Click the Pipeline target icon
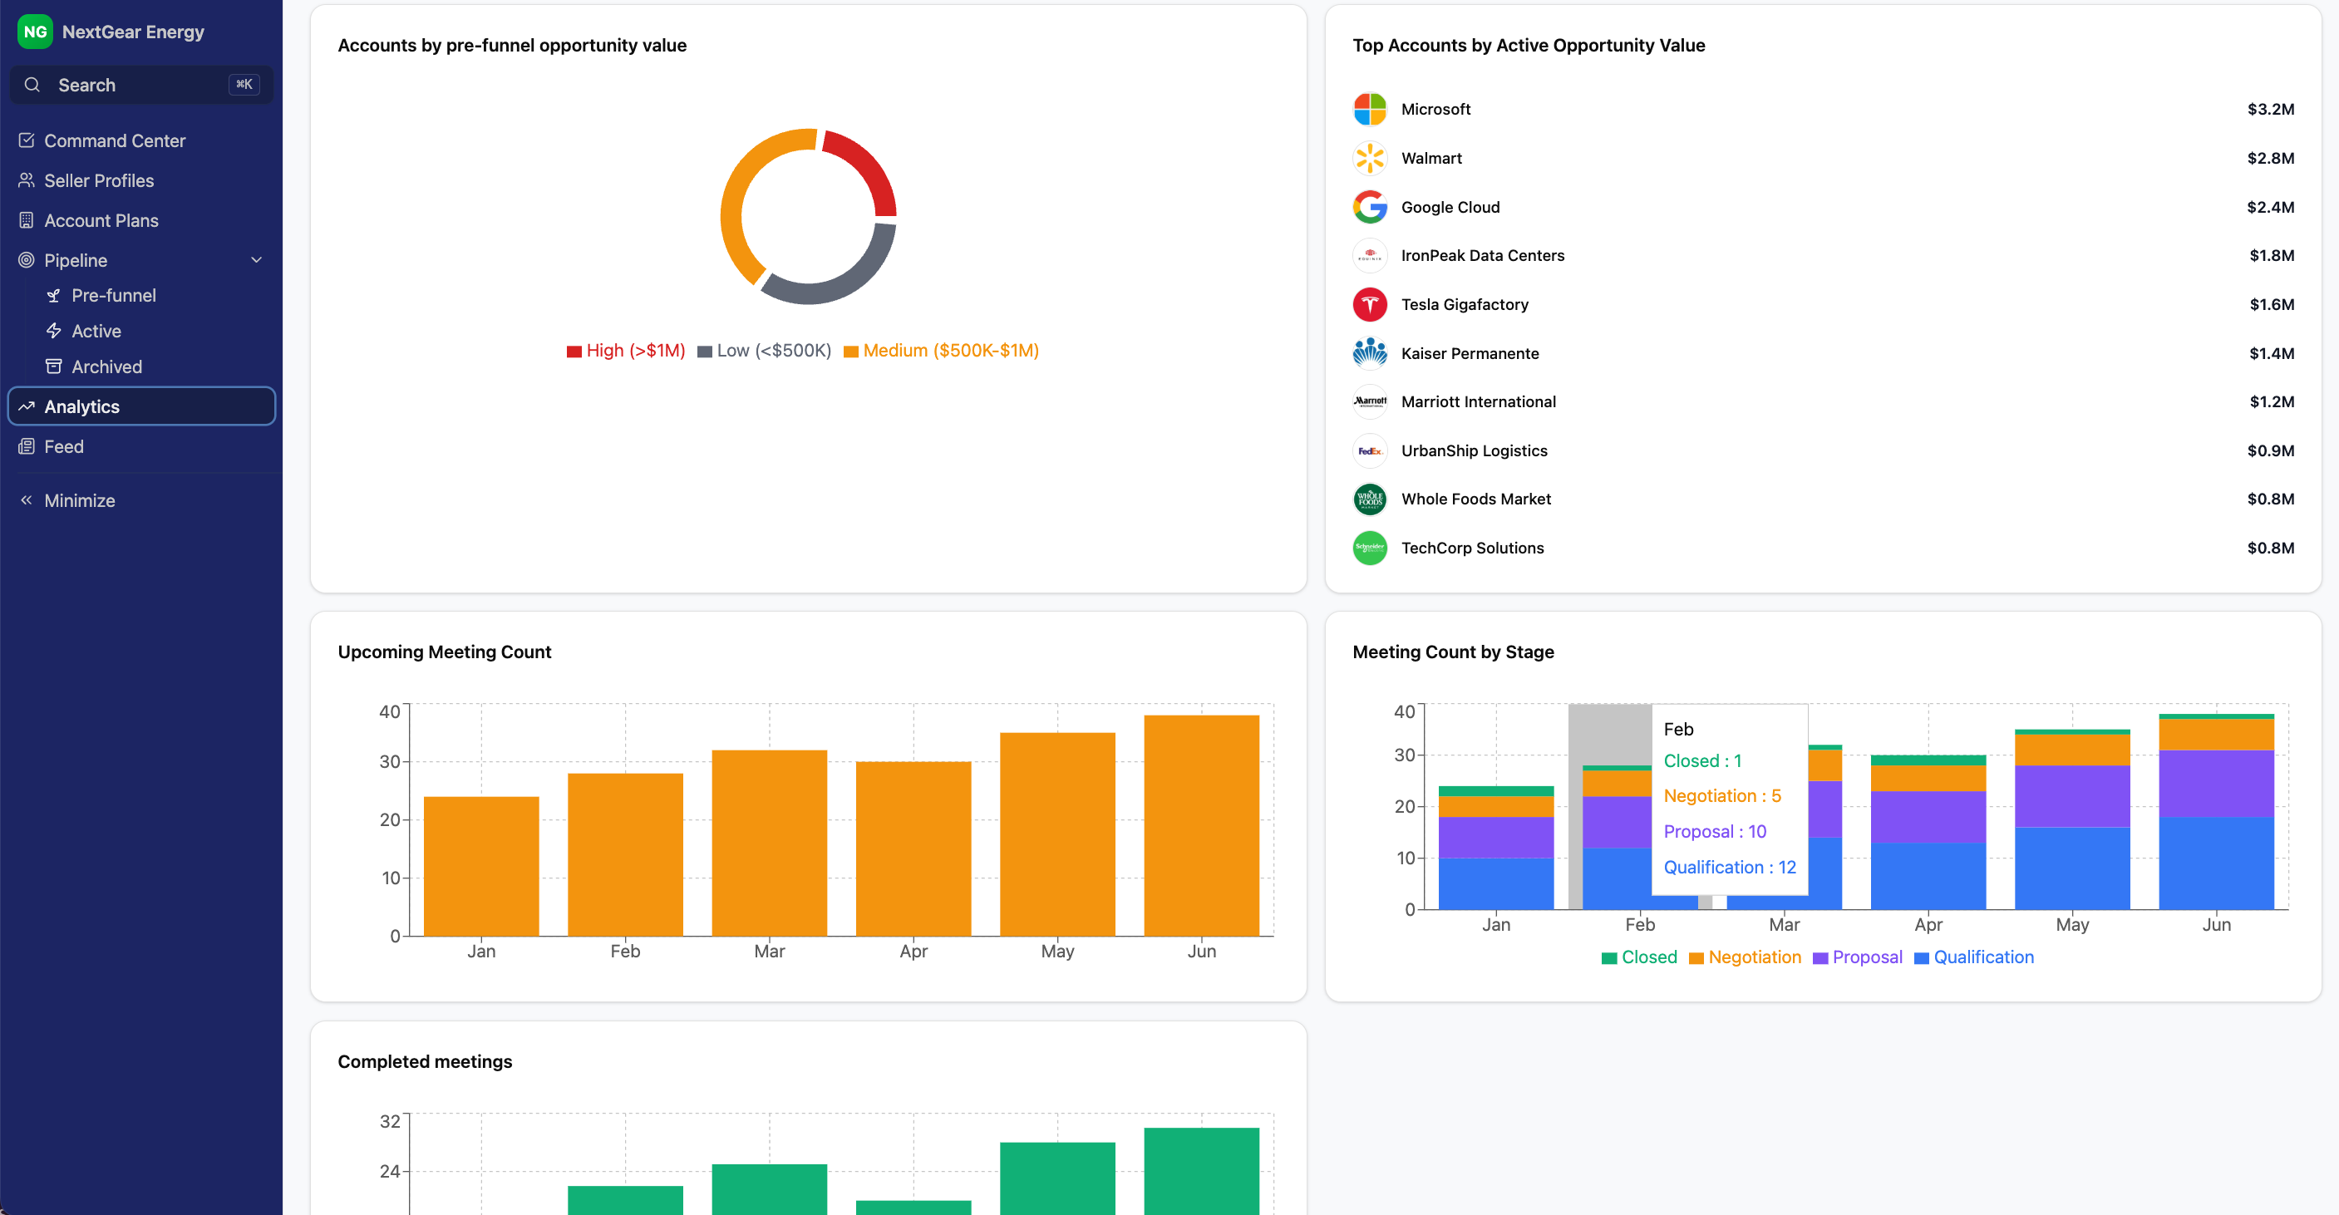The height and width of the screenshot is (1215, 2339). point(27,260)
